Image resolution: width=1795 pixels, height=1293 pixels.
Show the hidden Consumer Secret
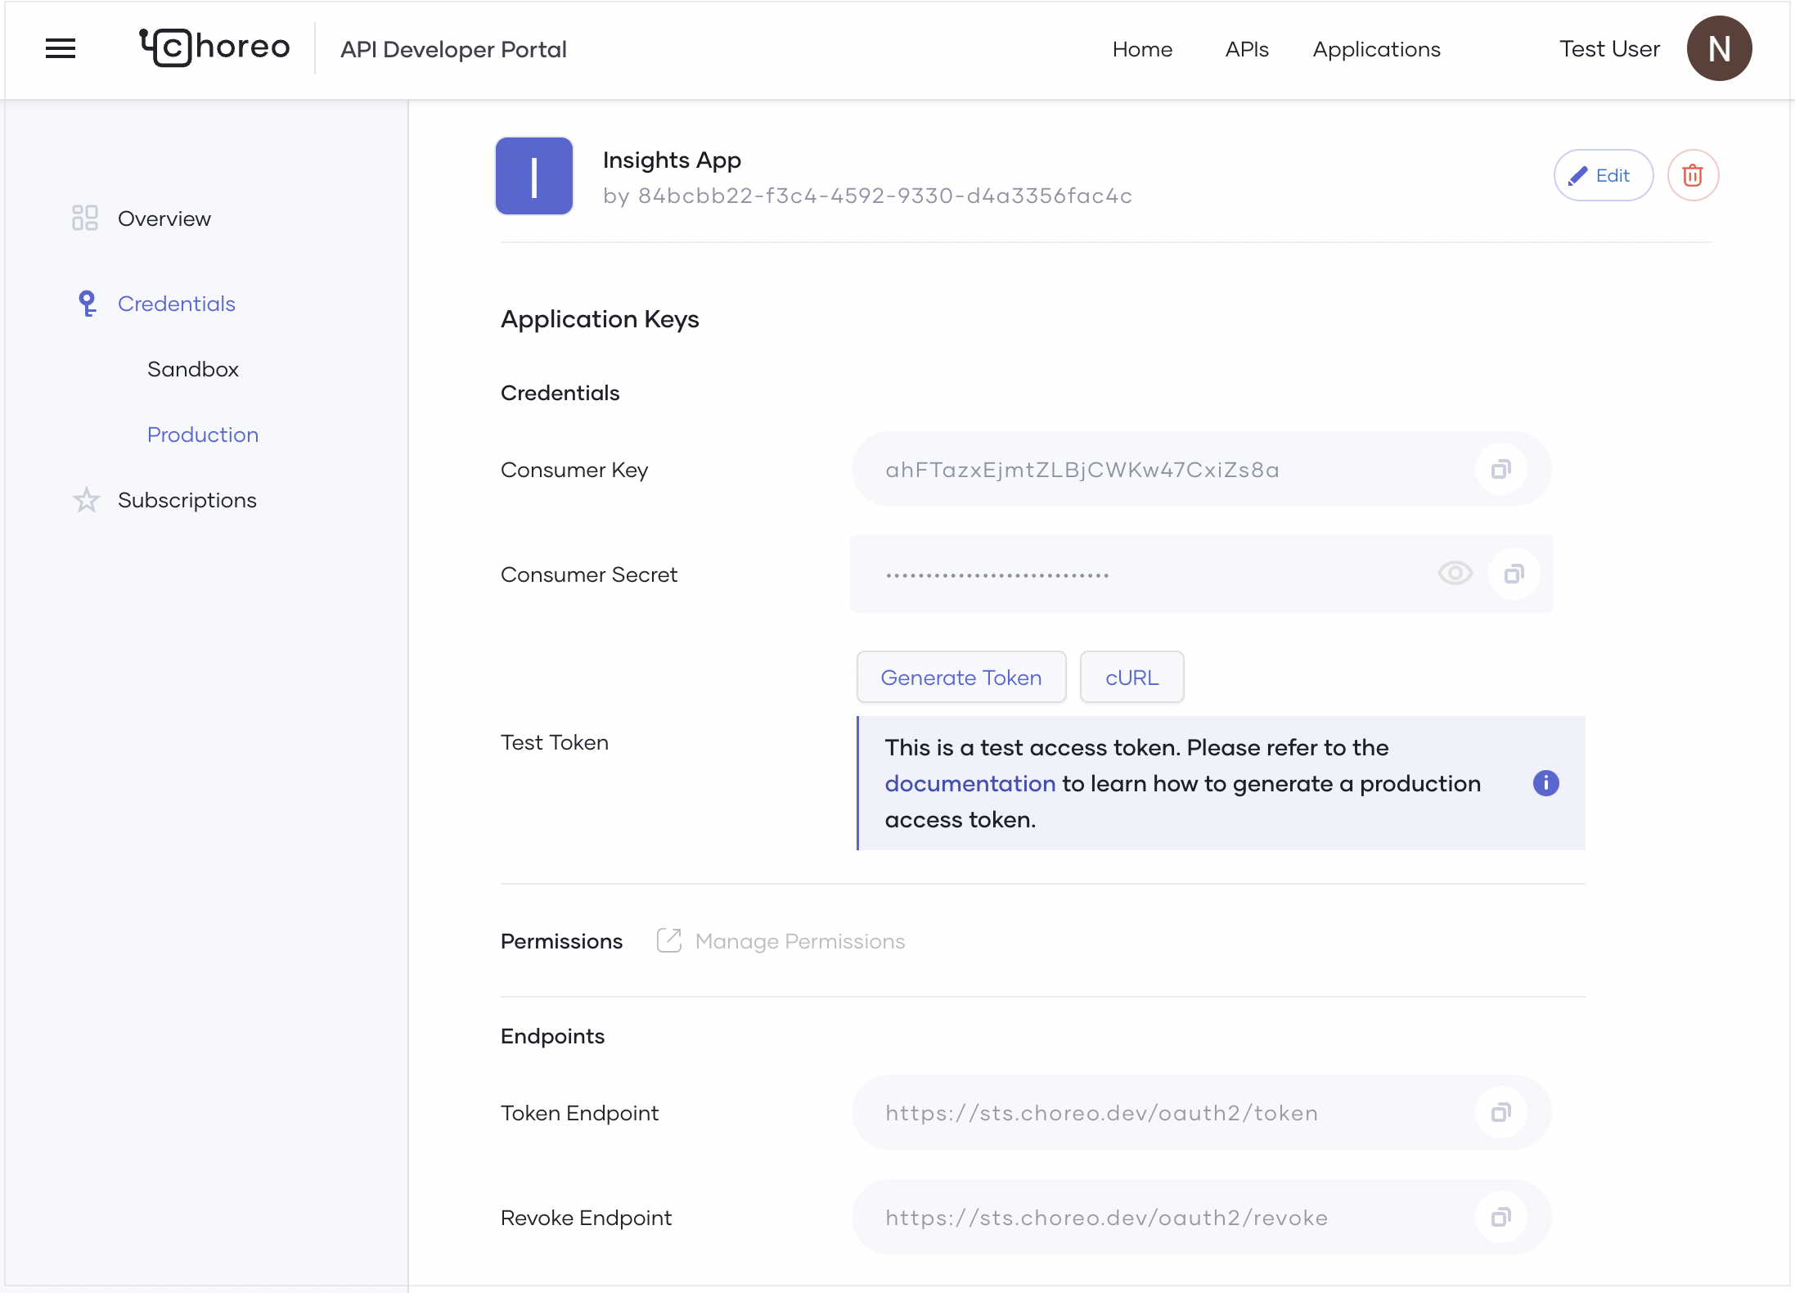point(1455,574)
